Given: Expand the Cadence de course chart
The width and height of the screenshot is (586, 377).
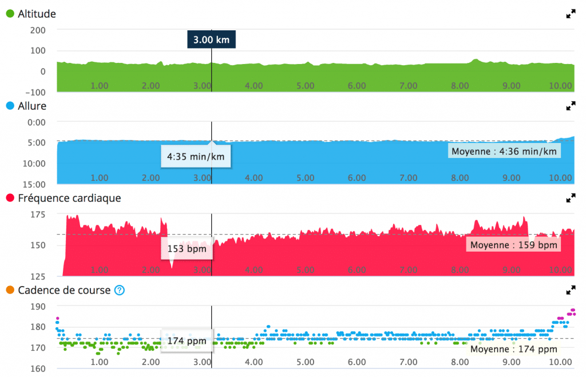Looking at the screenshot, I should pos(571,290).
